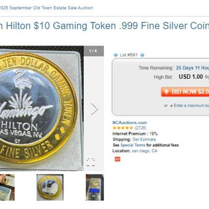Click the Get Estimate shipping link
Image resolution: width=209 pixels, height=209 pixels.
point(144,140)
